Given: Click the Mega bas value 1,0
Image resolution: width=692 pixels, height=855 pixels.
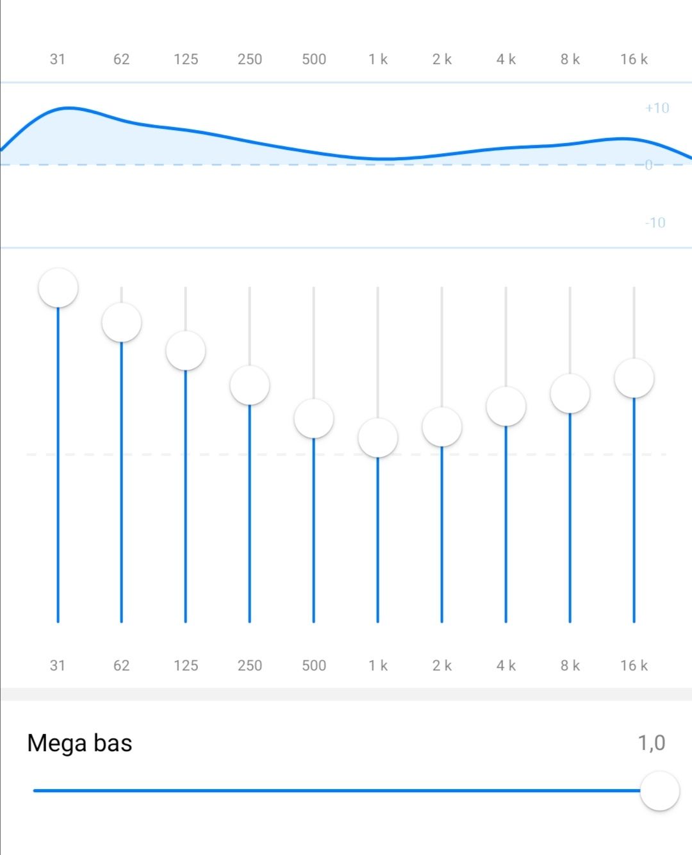Looking at the screenshot, I should (651, 743).
